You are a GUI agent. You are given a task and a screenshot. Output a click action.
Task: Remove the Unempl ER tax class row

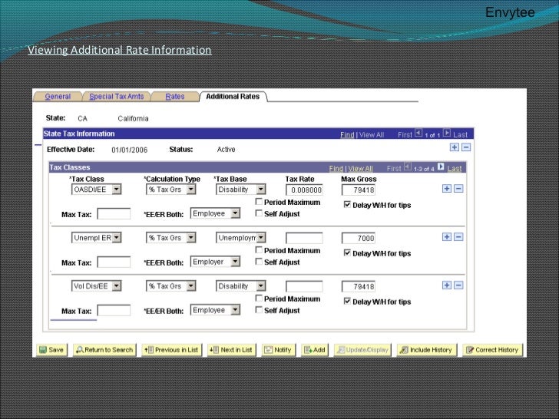(458, 237)
